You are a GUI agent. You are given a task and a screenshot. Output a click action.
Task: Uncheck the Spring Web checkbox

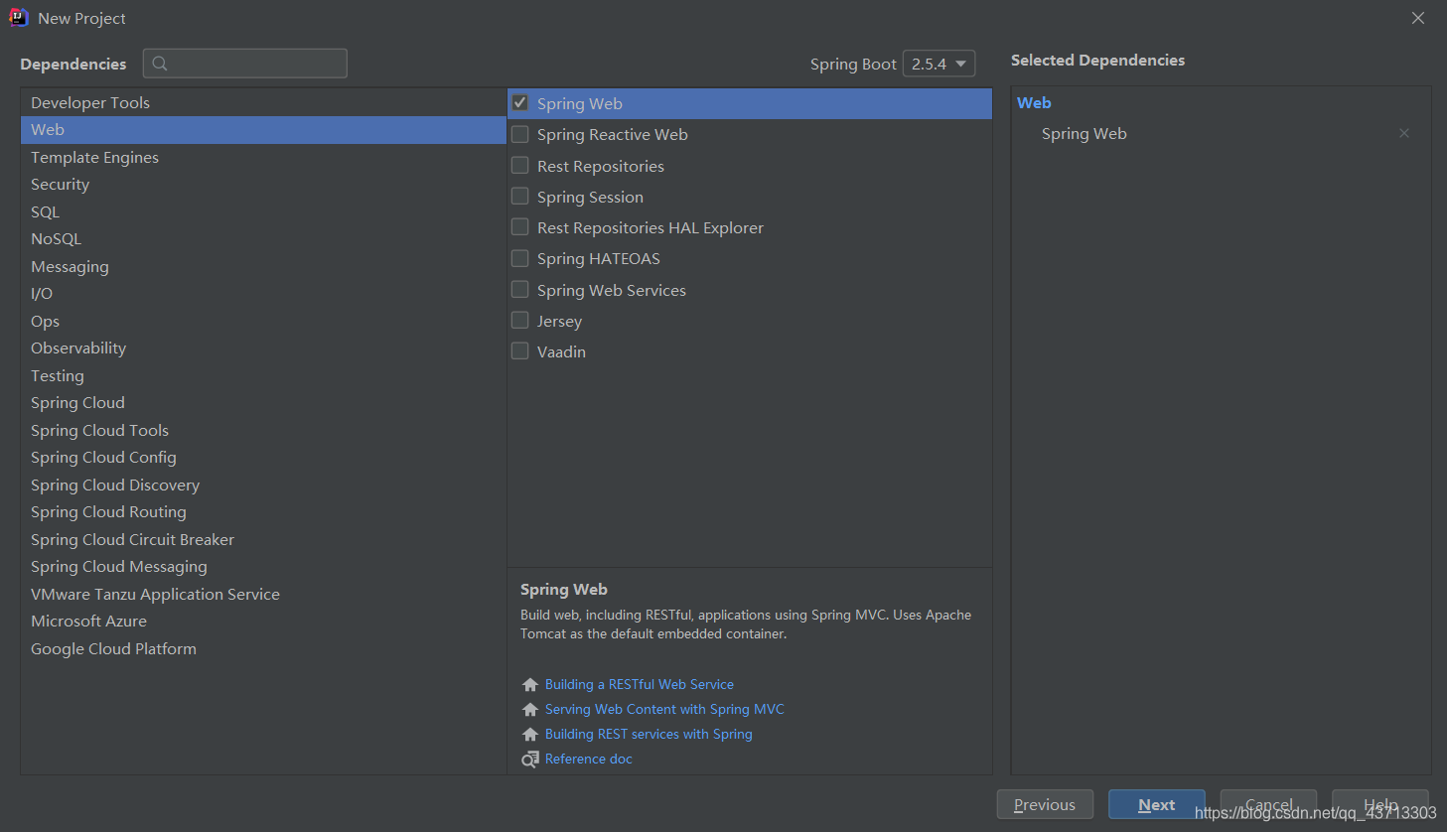pyautogui.click(x=519, y=102)
